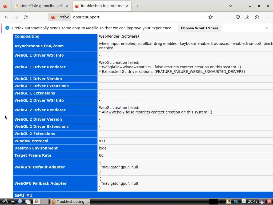
Task: Open a new tab with the plus button
Action: 137,6
